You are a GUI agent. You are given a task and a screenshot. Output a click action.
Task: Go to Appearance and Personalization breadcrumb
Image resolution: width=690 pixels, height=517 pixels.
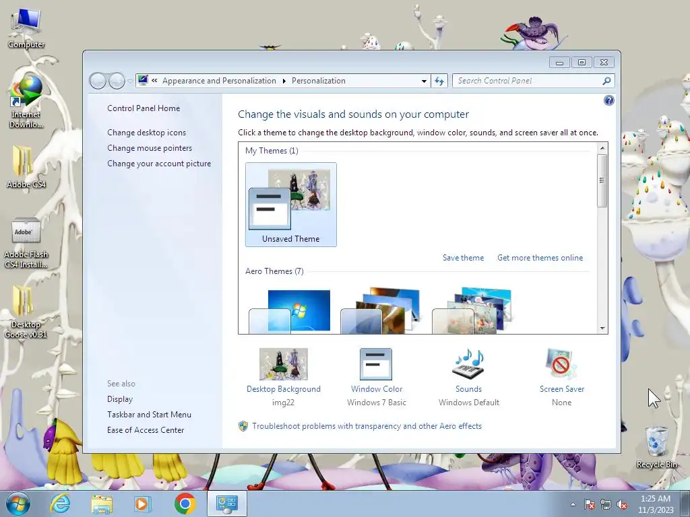tap(219, 81)
